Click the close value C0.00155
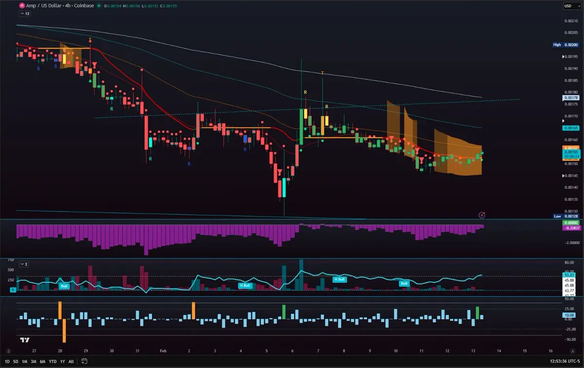Image resolution: width=584 pixels, height=368 pixels. point(169,6)
